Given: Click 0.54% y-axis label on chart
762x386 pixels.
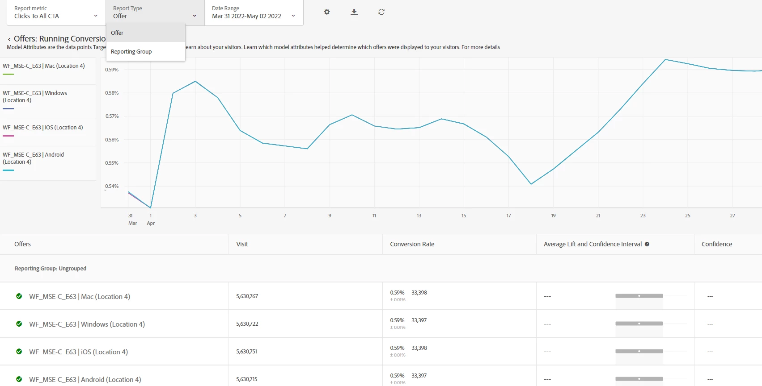Looking at the screenshot, I should 112,186.
